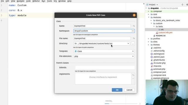This screenshot has width=188, height=105.
Task: Select the .htaccess file
Action: point(157,66)
